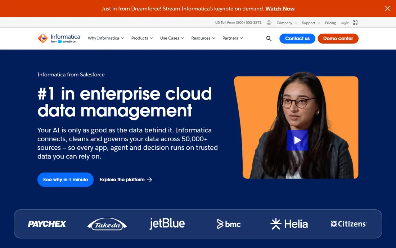Expand the Use Cases menu
This screenshot has width=396, height=248.
click(x=172, y=38)
